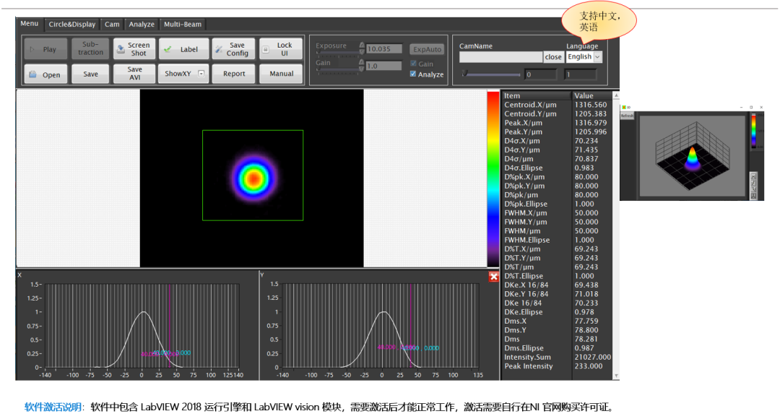The height and width of the screenshot is (419, 780).
Task: Click a graph zoom tool in the 3D window
Action: 753,181
